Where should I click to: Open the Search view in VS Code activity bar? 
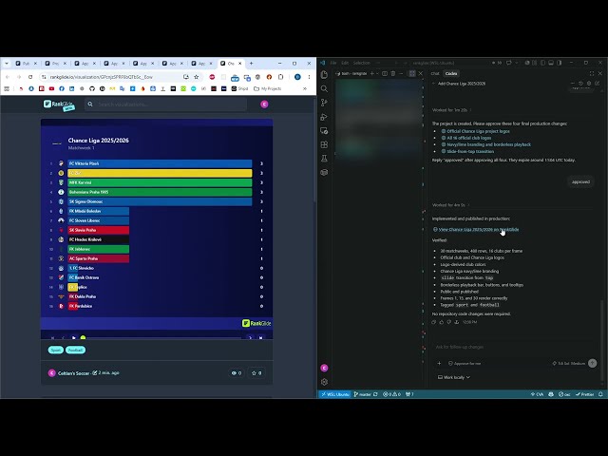click(324, 88)
